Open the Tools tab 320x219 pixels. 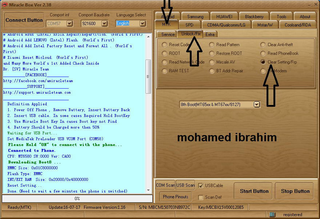(x=281, y=16)
